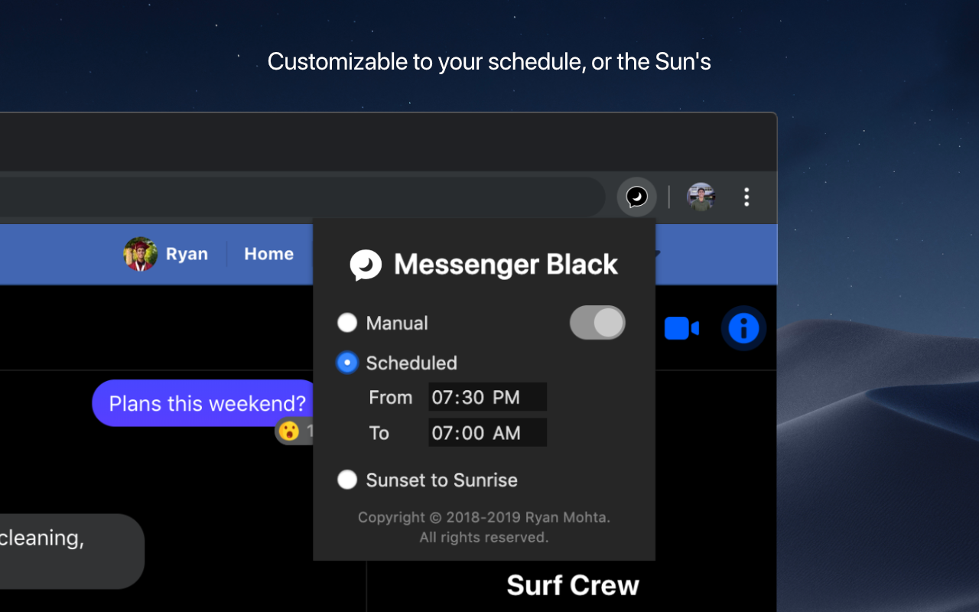
Task: Open the Chrome three-dot menu
Action: (x=746, y=197)
